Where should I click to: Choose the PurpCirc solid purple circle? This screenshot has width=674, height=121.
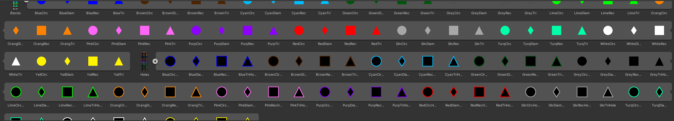(x=196, y=30)
